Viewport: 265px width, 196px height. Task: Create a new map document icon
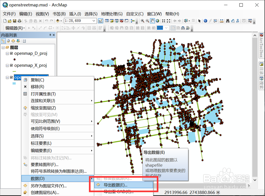tap(5, 21)
